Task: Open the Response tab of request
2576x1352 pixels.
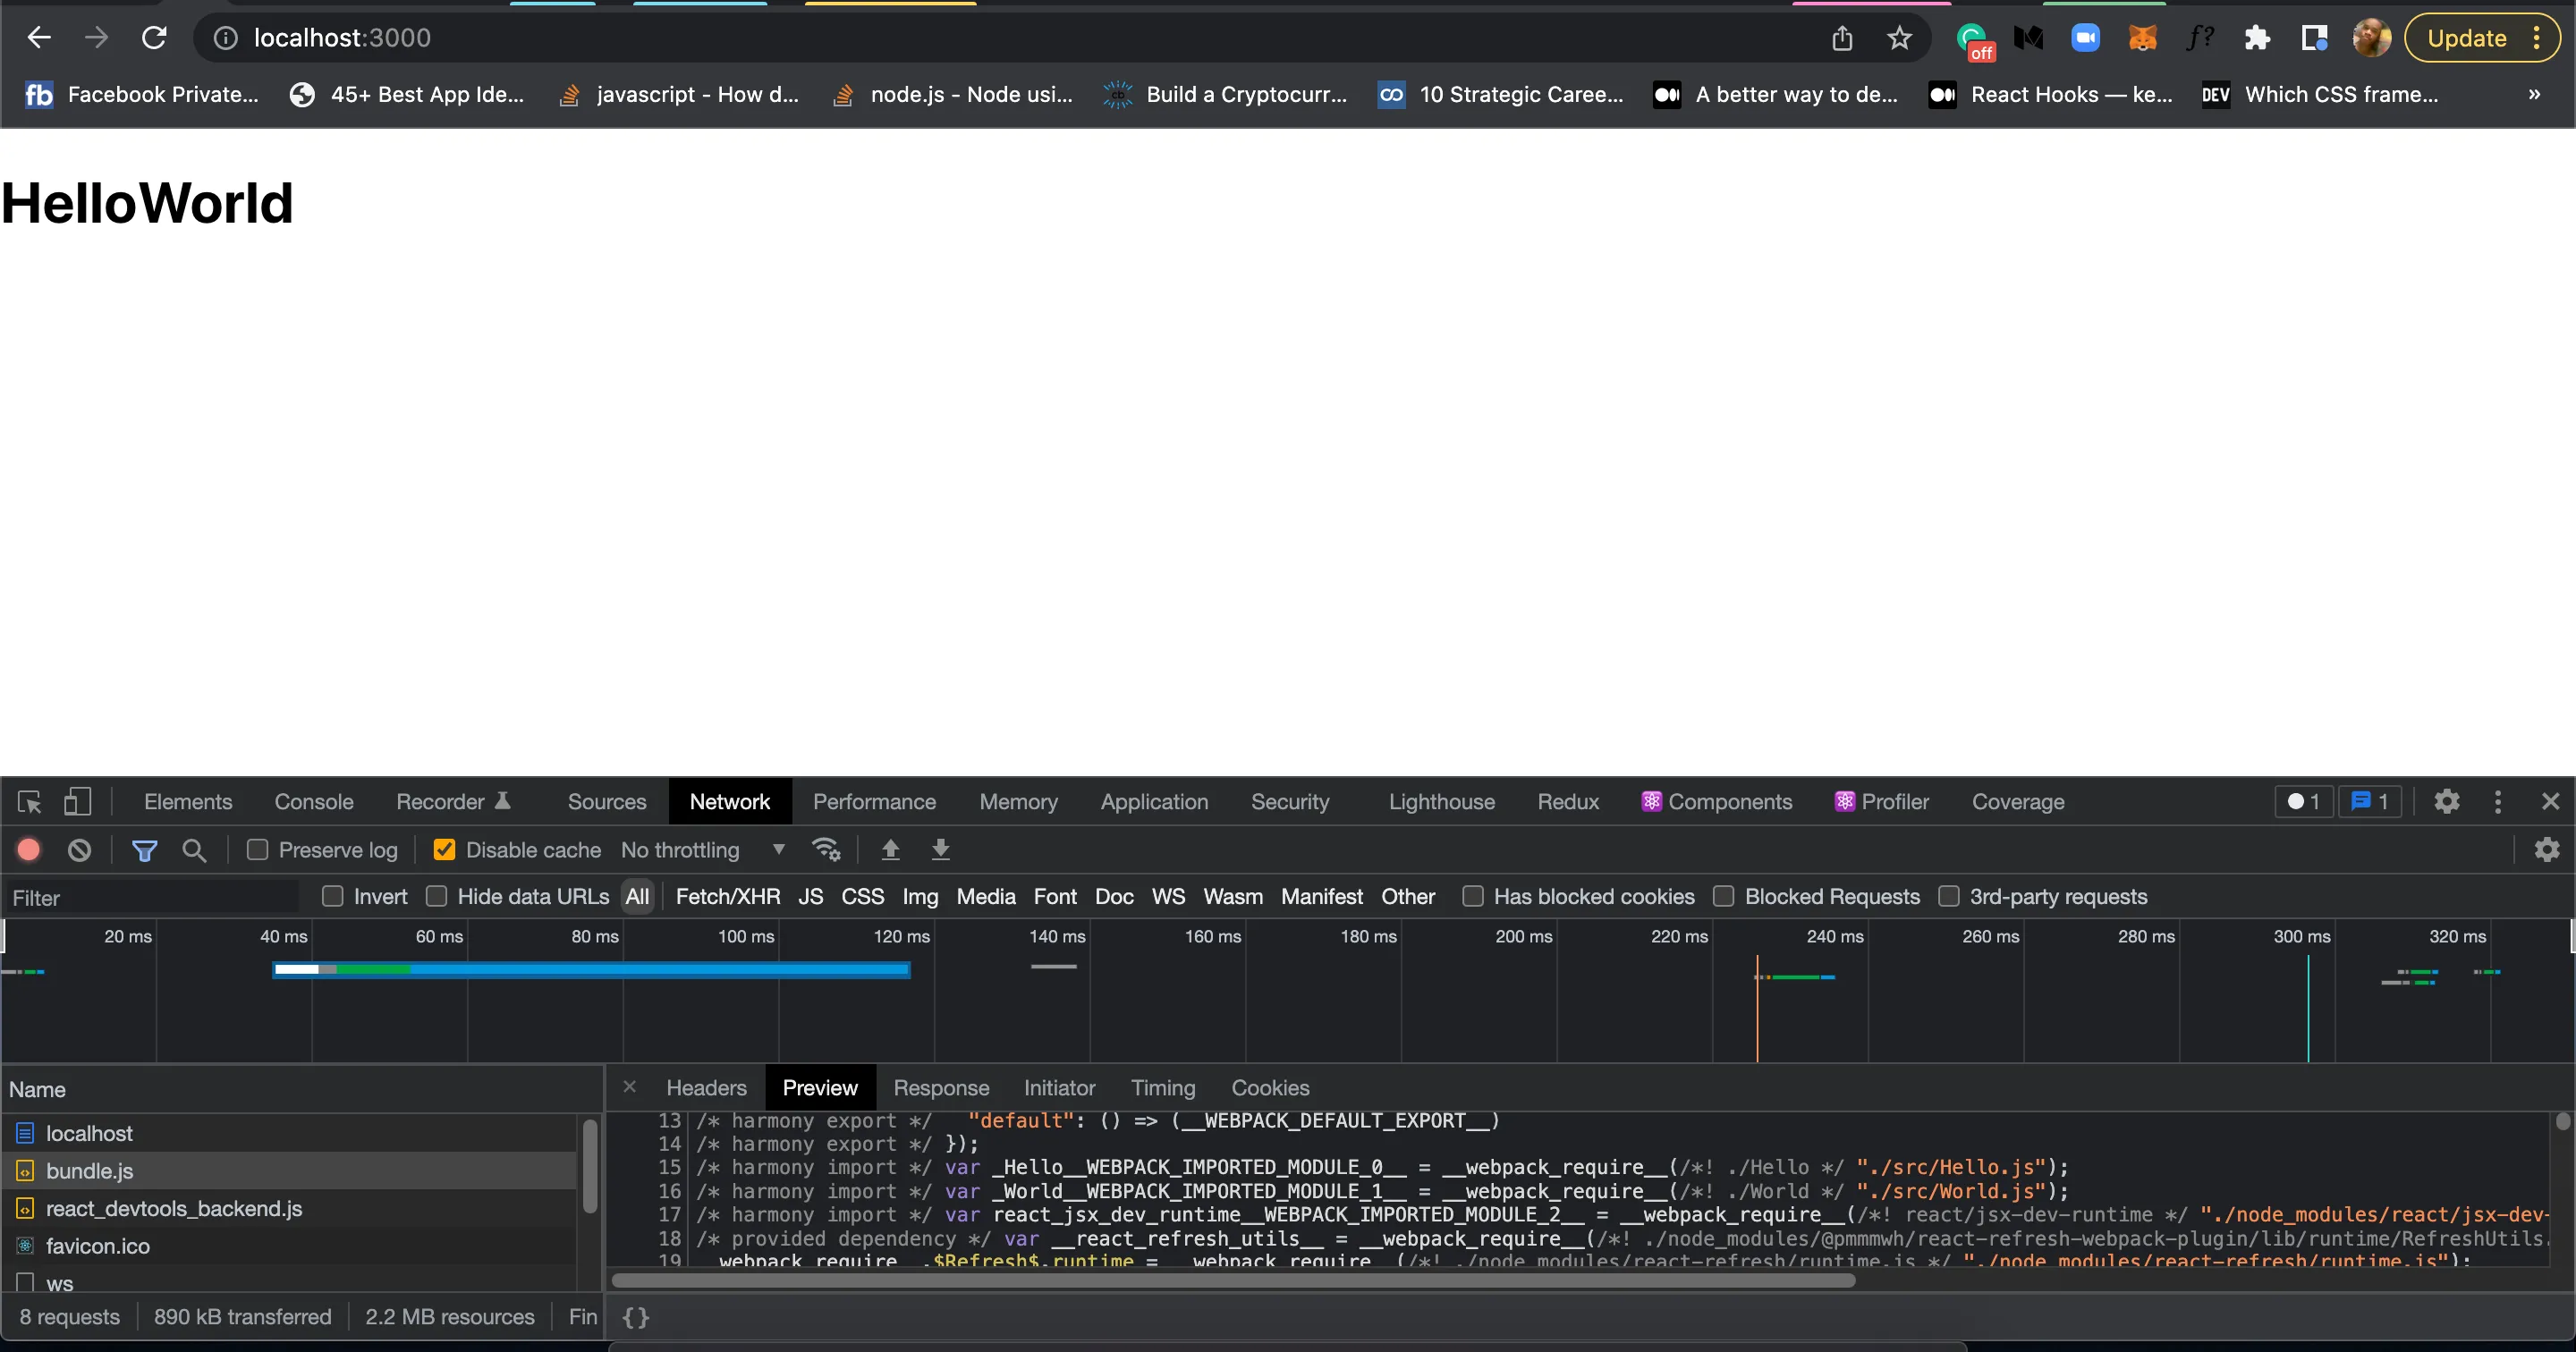Action: click(940, 1088)
